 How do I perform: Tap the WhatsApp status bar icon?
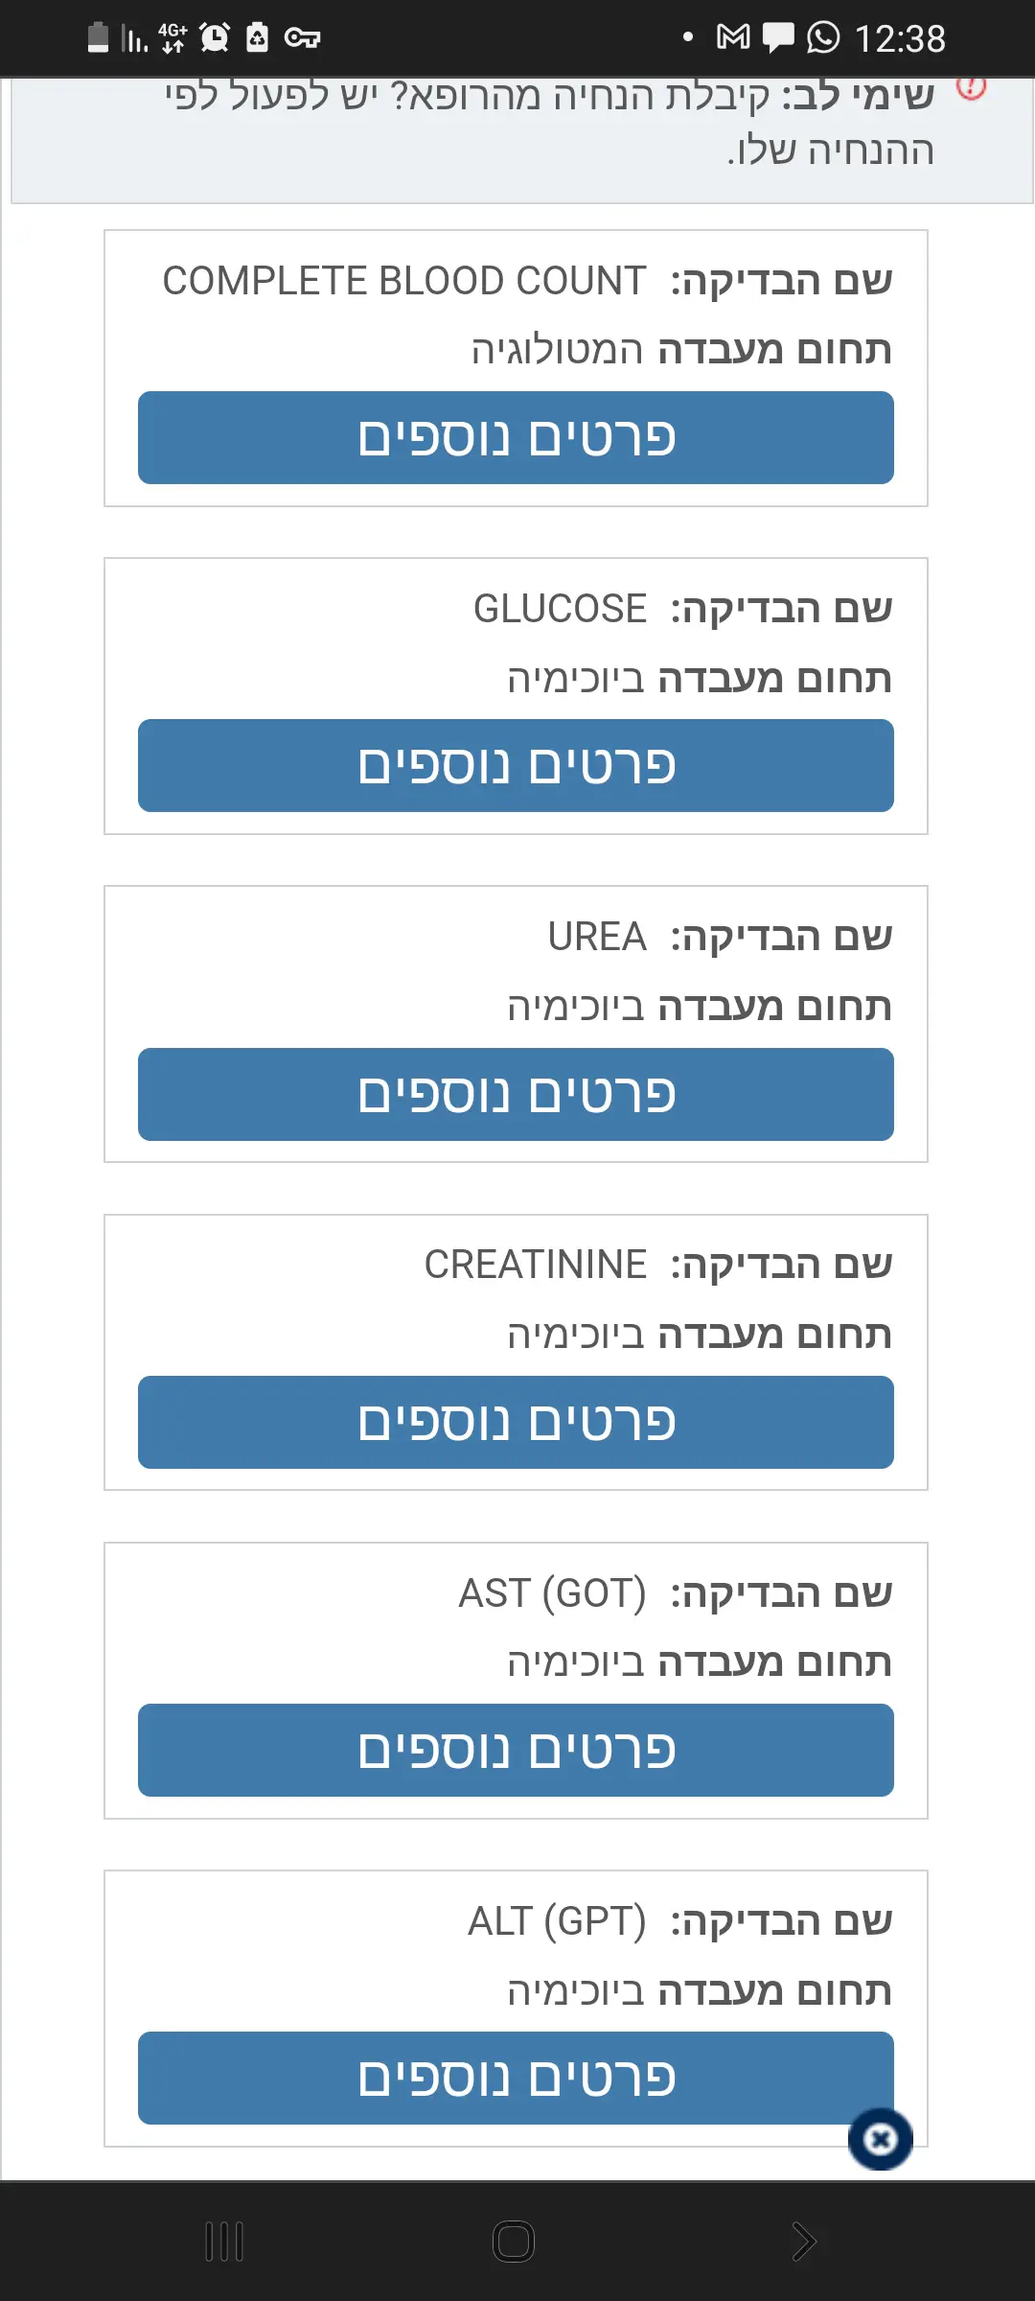click(x=823, y=38)
